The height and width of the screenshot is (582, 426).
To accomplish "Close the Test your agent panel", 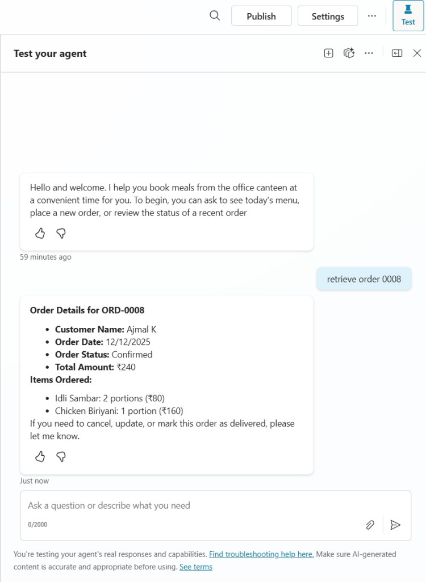I will [417, 53].
